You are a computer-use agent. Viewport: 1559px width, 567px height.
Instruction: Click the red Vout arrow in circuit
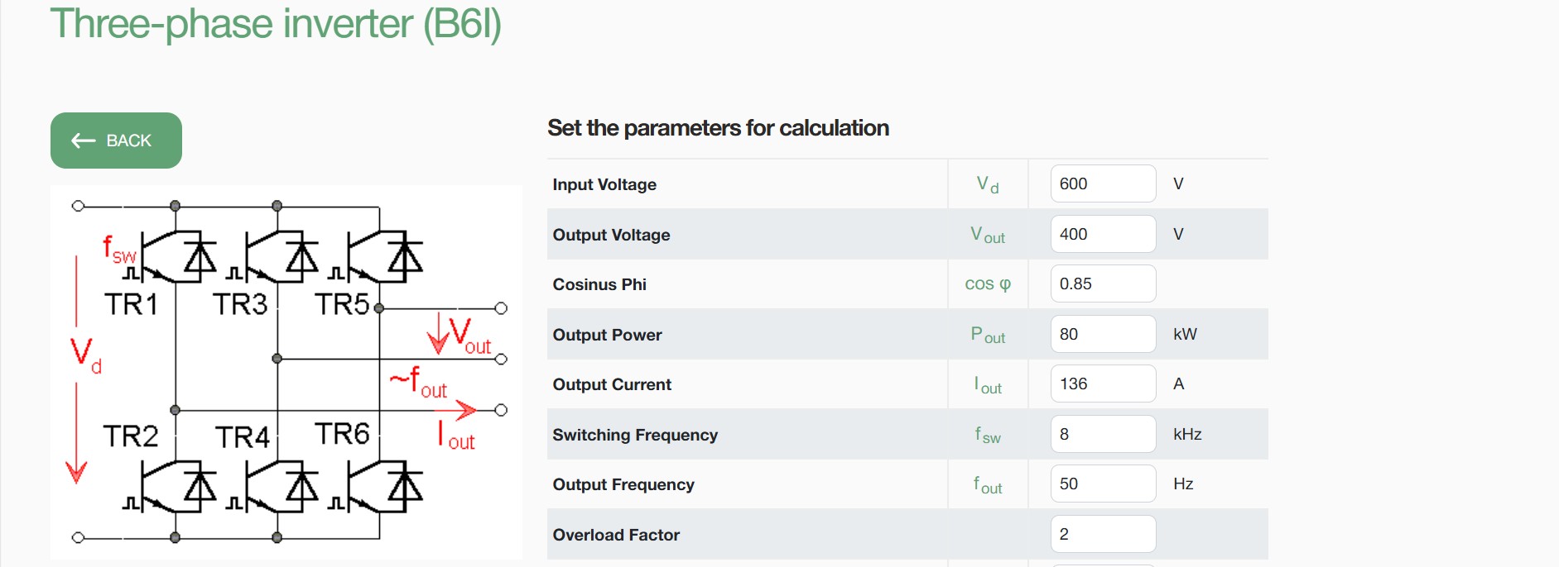(437, 335)
